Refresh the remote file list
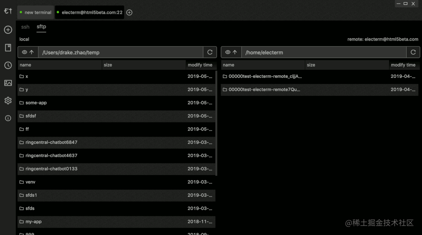 click(413, 52)
